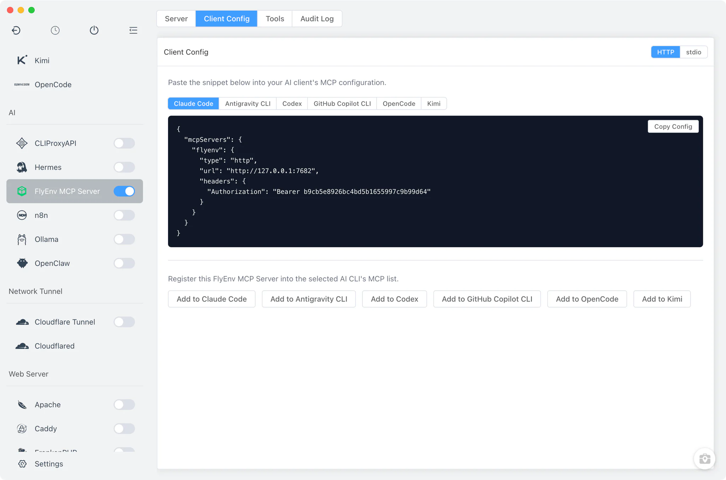Select the Claude Code snippet tab
This screenshot has height=480, width=726.
(x=194, y=104)
